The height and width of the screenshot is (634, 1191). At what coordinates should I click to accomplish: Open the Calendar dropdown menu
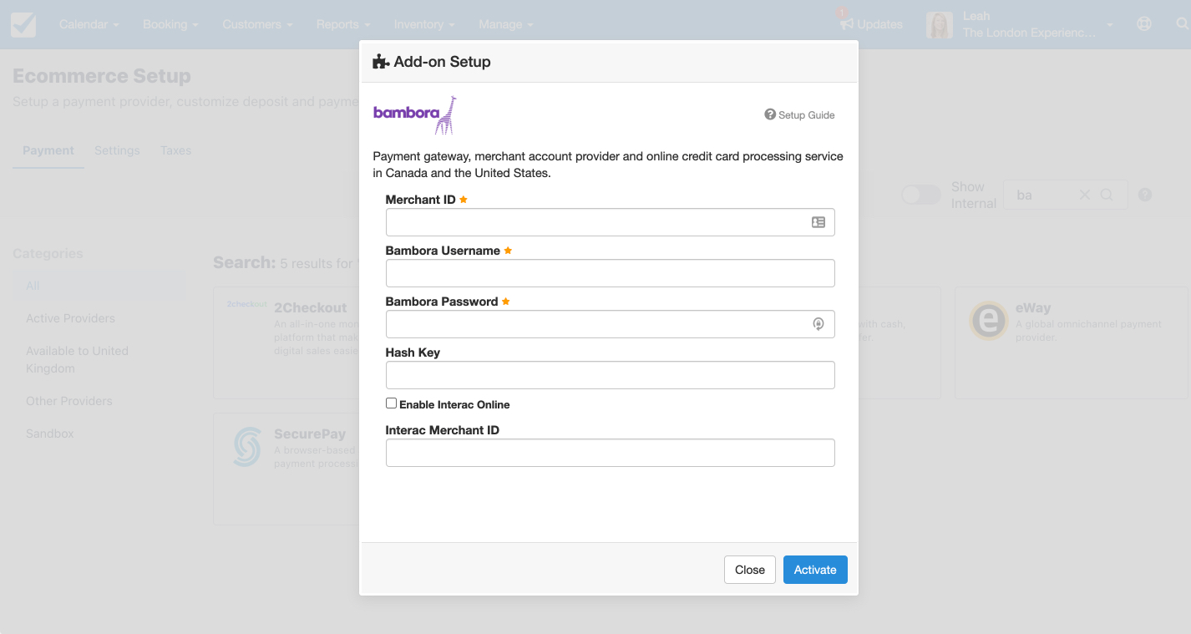(89, 24)
